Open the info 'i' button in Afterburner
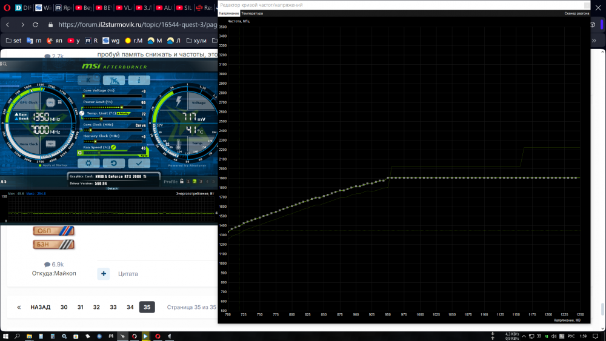Viewport: 606px width, 341px height. pyautogui.click(x=139, y=80)
